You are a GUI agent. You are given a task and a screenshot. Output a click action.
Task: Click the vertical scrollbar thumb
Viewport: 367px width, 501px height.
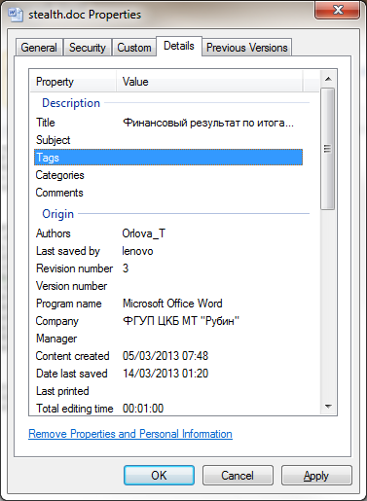328,149
